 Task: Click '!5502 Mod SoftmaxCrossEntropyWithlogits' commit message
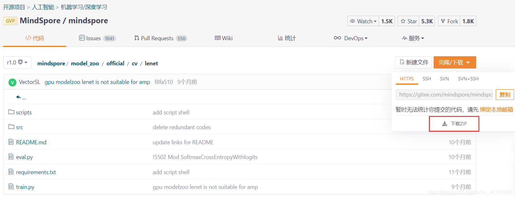(x=205, y=157)
